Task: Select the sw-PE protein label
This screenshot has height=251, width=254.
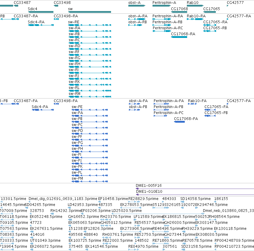Action: coord(77,107)
